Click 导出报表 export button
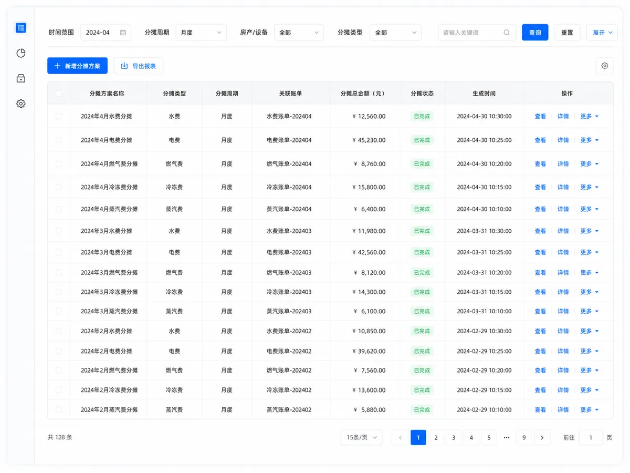Screen dimensions: 630x473 point(139,66)
